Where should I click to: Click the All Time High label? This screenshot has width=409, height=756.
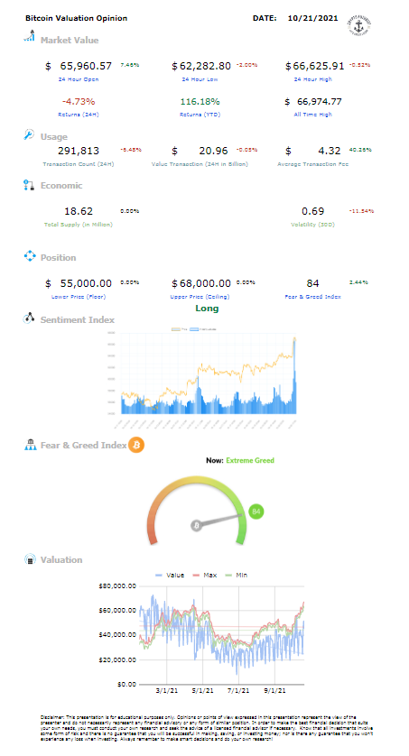[313, 115]
